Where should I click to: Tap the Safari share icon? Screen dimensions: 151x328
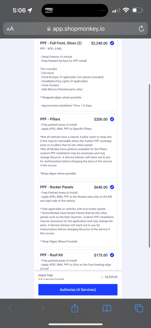tap(75, 308)
